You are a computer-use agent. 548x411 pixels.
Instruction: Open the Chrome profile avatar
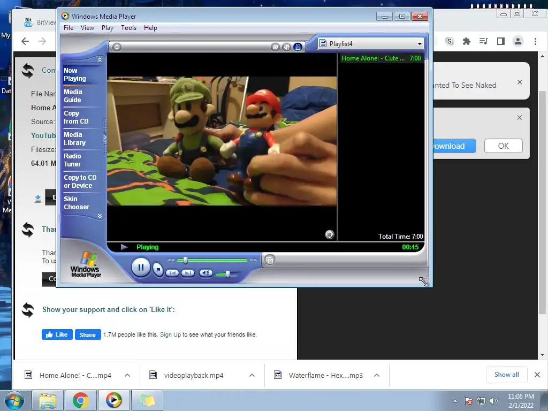coord(517,41)
